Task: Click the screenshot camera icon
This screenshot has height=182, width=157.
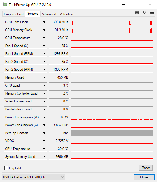Action: coord(137,12)
